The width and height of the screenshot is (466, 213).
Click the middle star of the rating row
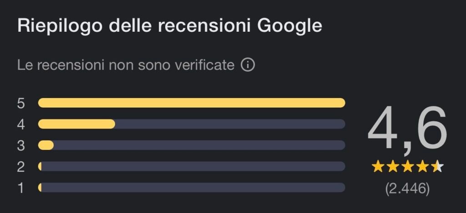click(408, 167)
